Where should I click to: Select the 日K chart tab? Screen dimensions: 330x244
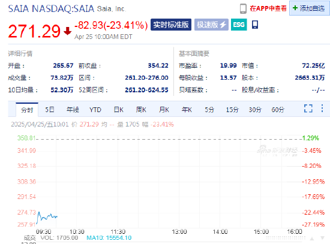point(118,110)
